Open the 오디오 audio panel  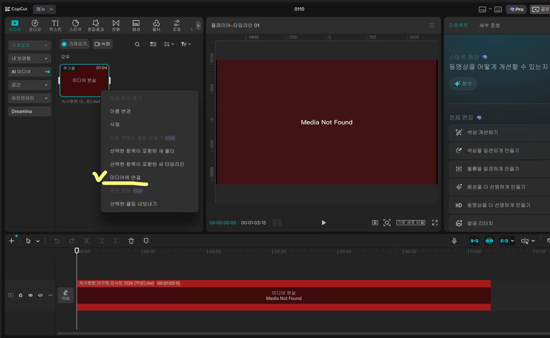[35, 26]
